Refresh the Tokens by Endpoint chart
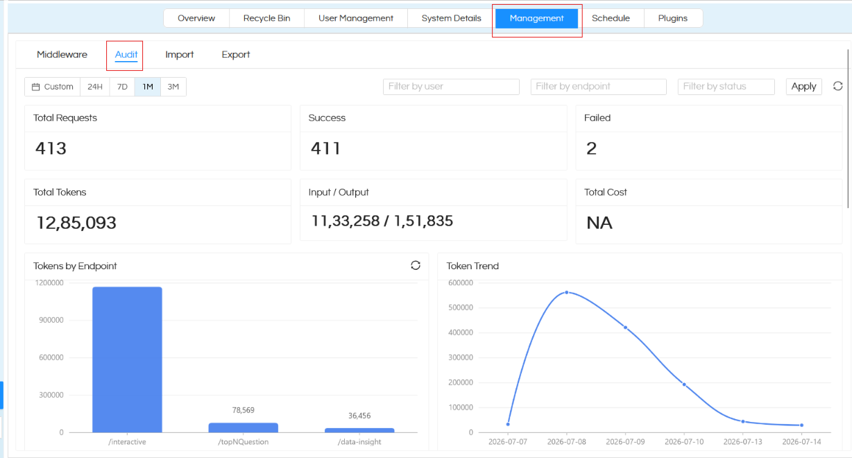The width and height of the screenshot is (852, 458). tap(416, 265)
